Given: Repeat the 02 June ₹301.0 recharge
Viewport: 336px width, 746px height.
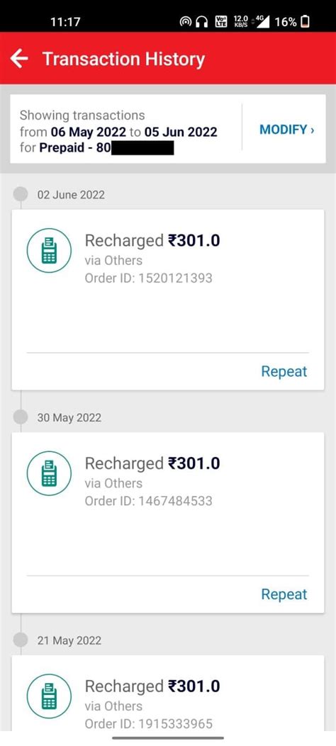Looking at the screenshot, I should coord(284,371).
